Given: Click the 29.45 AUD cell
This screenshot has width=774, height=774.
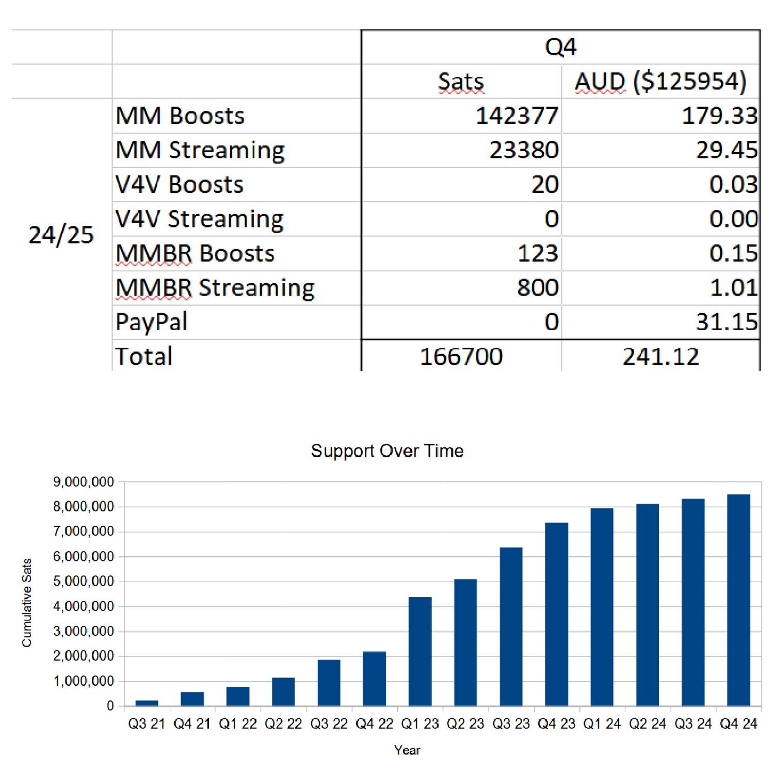Looking at the screenshot, I should coord(660,150).
